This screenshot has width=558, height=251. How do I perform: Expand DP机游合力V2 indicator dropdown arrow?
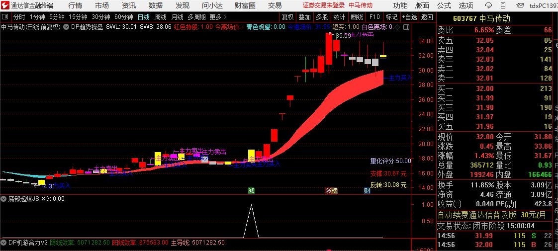click(x=4, y=243)
